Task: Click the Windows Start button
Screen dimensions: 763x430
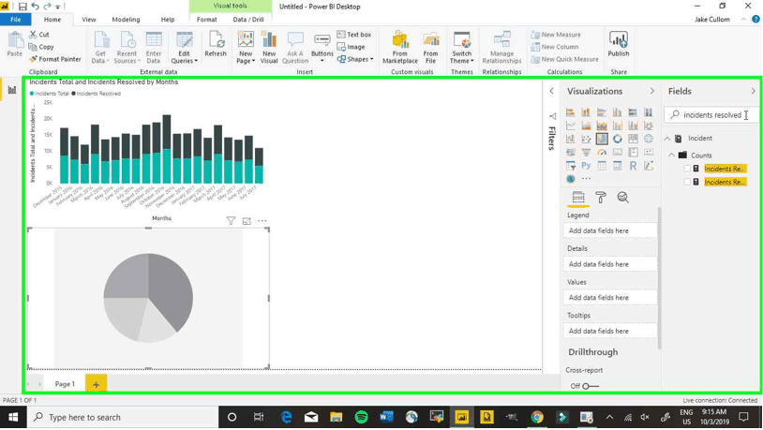Action: click(x=13, y=418)
